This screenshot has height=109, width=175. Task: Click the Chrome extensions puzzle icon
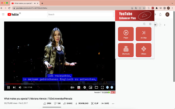click(x=156, y=8)
